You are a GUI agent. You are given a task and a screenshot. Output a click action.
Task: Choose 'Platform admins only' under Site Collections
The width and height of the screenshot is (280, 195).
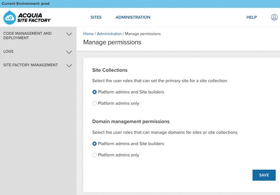(x=95, y=103)
